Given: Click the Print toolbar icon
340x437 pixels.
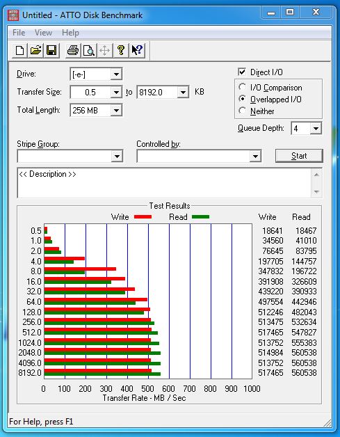Looking at the screenshot, I should (x=73, y=50).
